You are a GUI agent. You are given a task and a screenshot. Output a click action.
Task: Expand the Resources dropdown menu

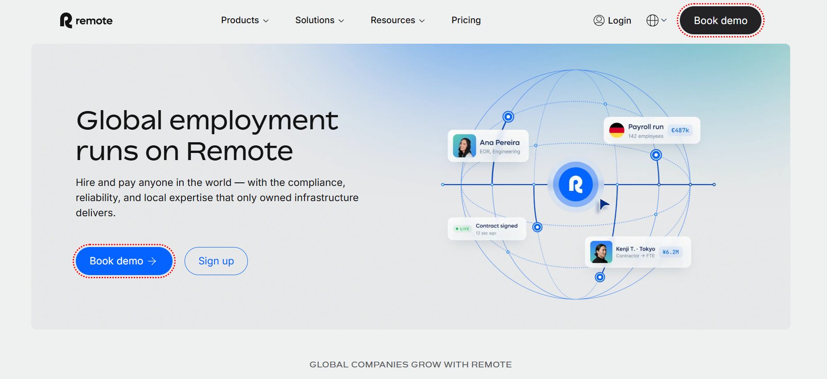point(398,20)
